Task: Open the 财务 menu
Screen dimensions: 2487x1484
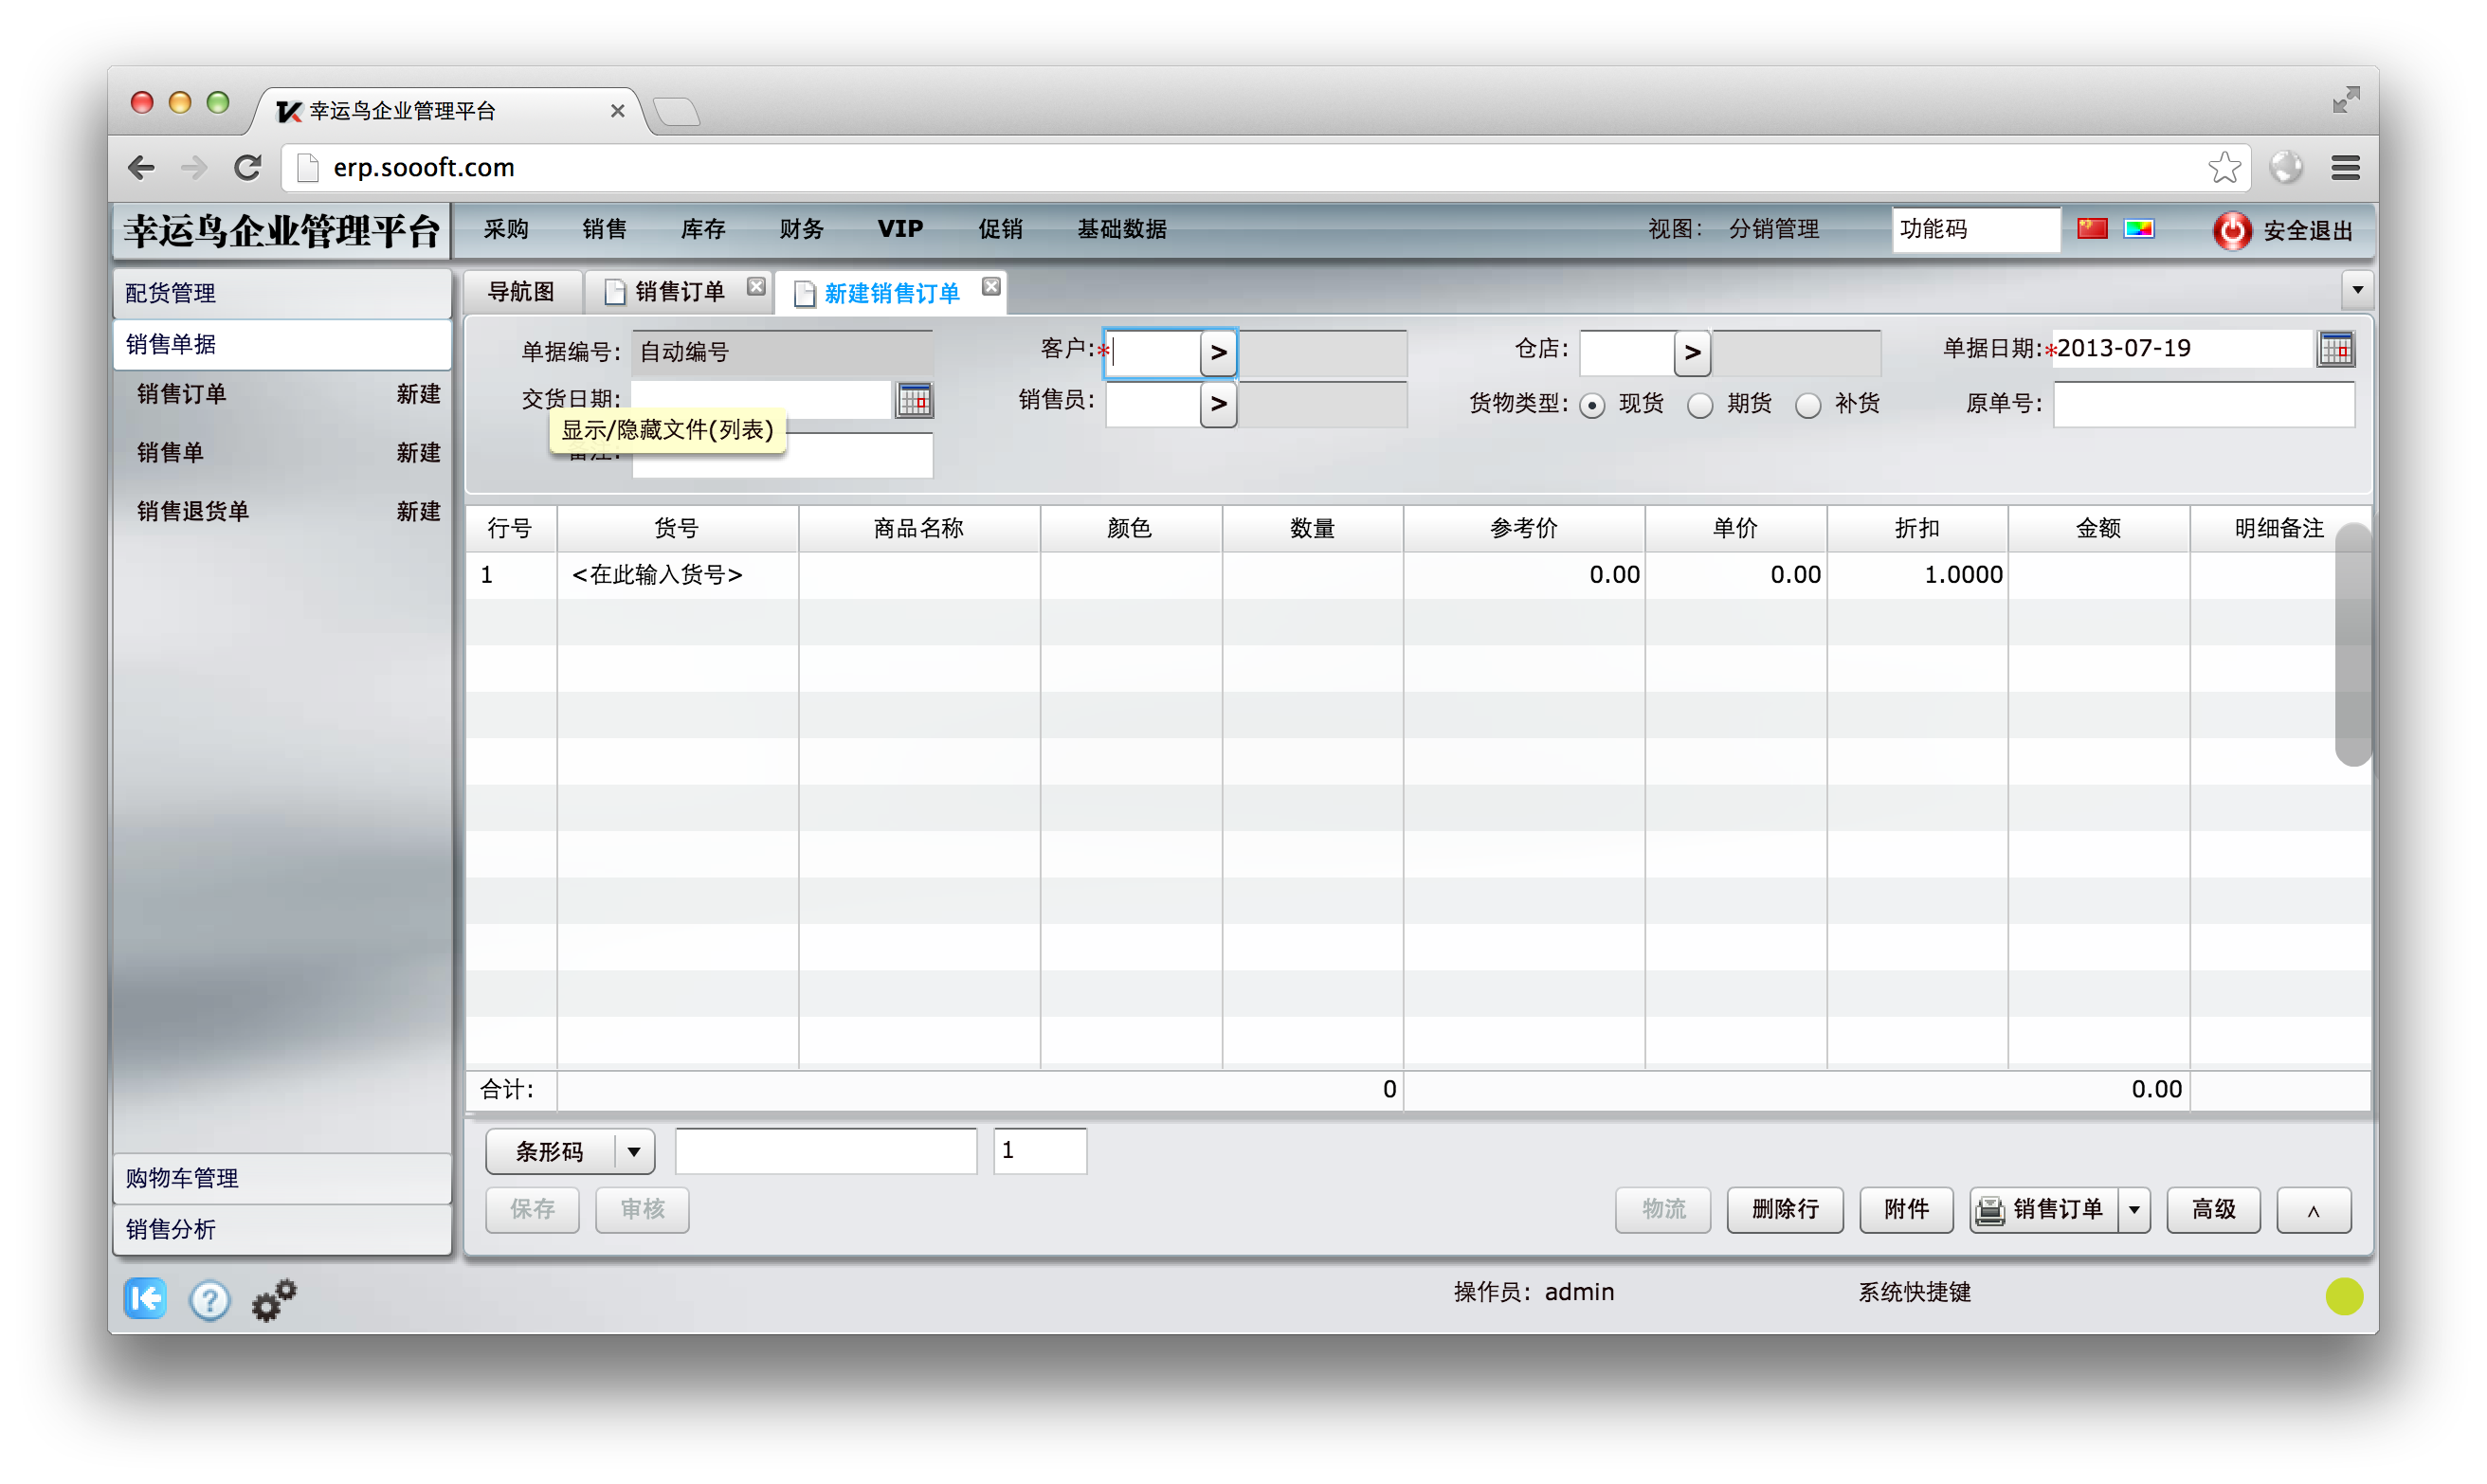Action: click(801, 229)
